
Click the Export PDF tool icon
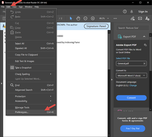tap(120, 37)
